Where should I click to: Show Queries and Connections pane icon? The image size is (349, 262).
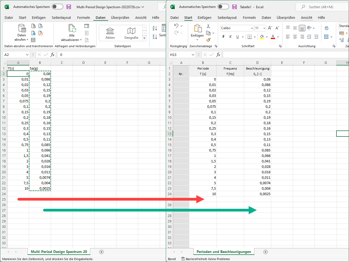tap(87, 26)
